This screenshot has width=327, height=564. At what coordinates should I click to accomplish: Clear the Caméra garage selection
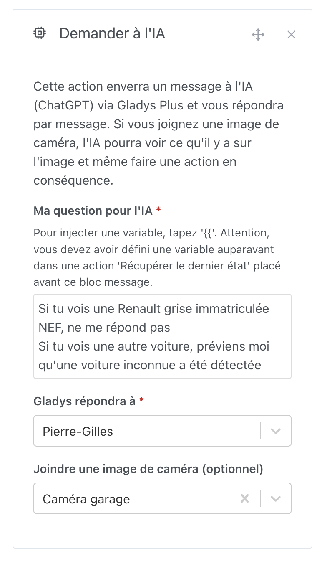[x=245, y=498]
